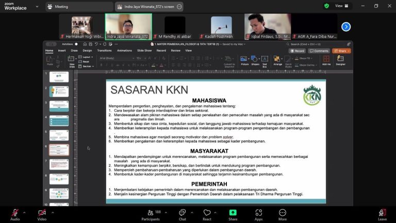Switch to the Transitions tab

[104, 51]
